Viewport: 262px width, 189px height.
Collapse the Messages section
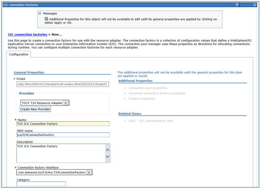tap(40, 13)
